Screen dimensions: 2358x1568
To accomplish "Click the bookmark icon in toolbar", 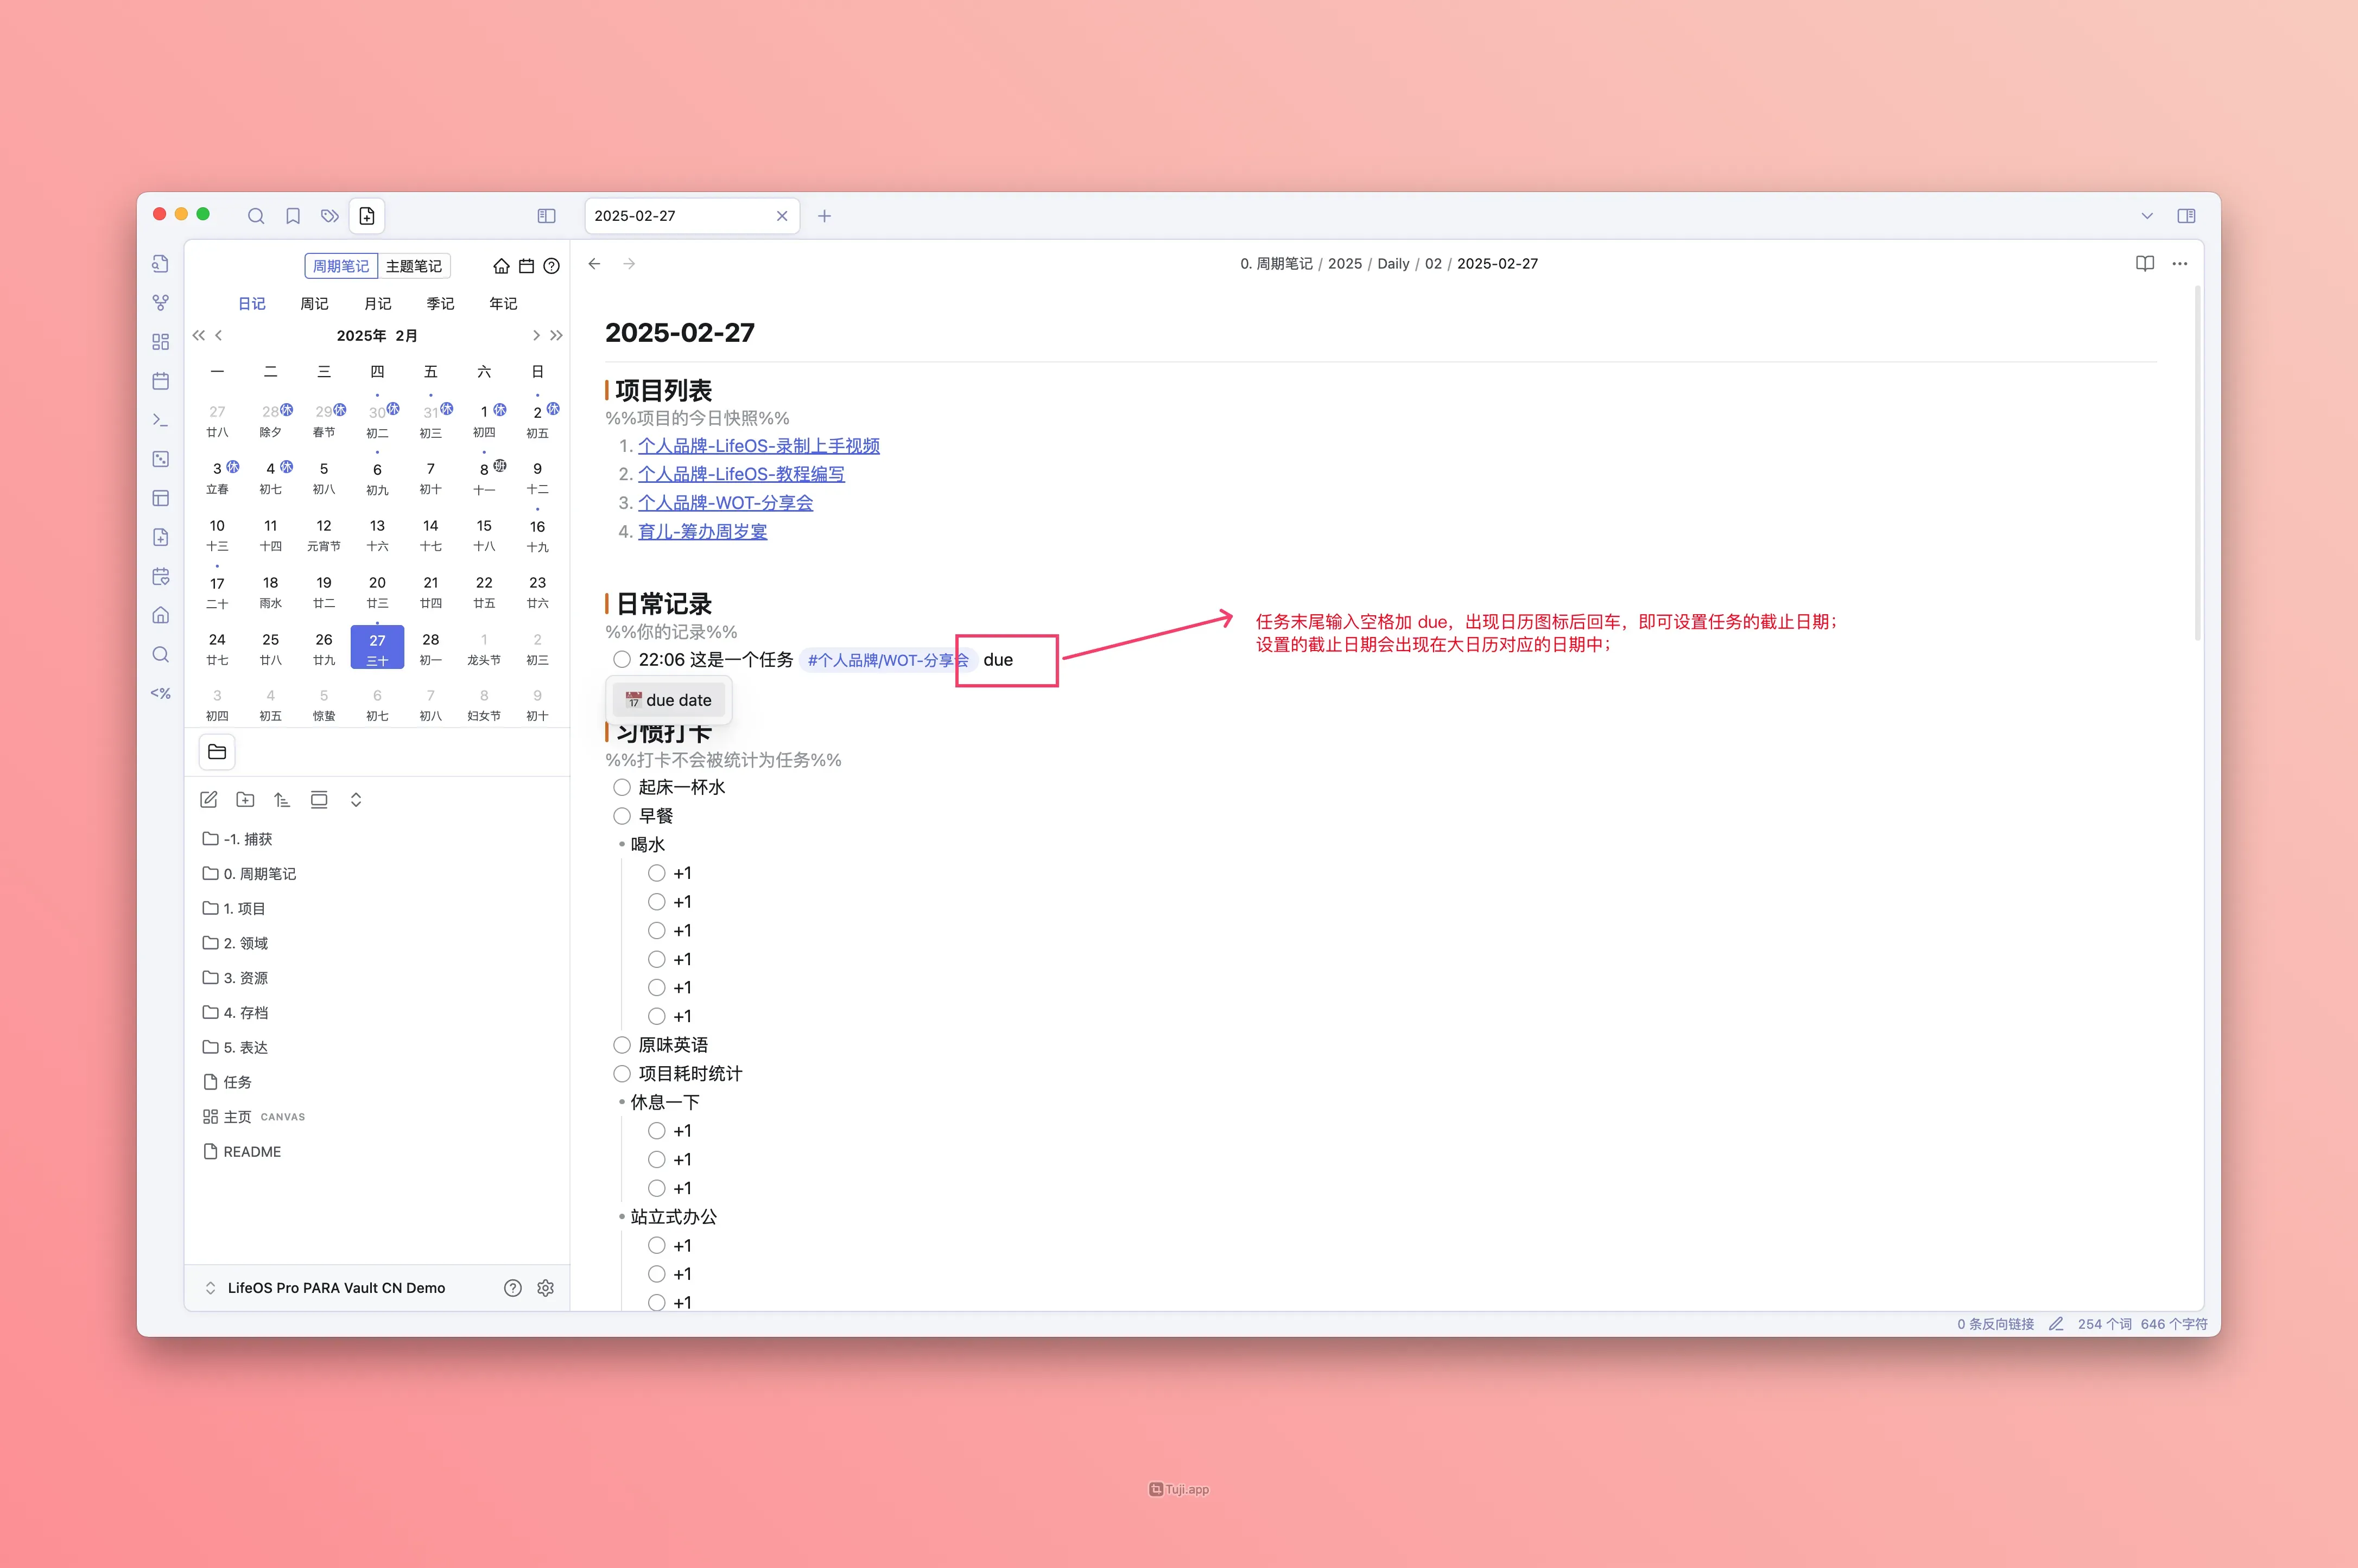I will coord(293,216).
